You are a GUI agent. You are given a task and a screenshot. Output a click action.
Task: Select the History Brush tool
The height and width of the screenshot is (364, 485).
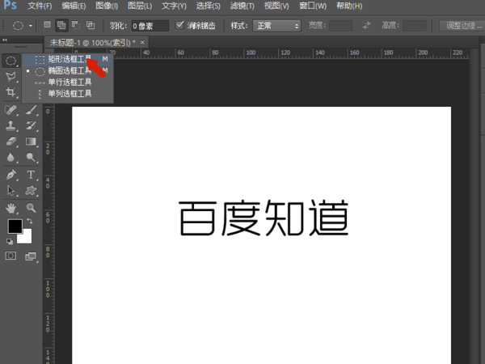(31, 125)
